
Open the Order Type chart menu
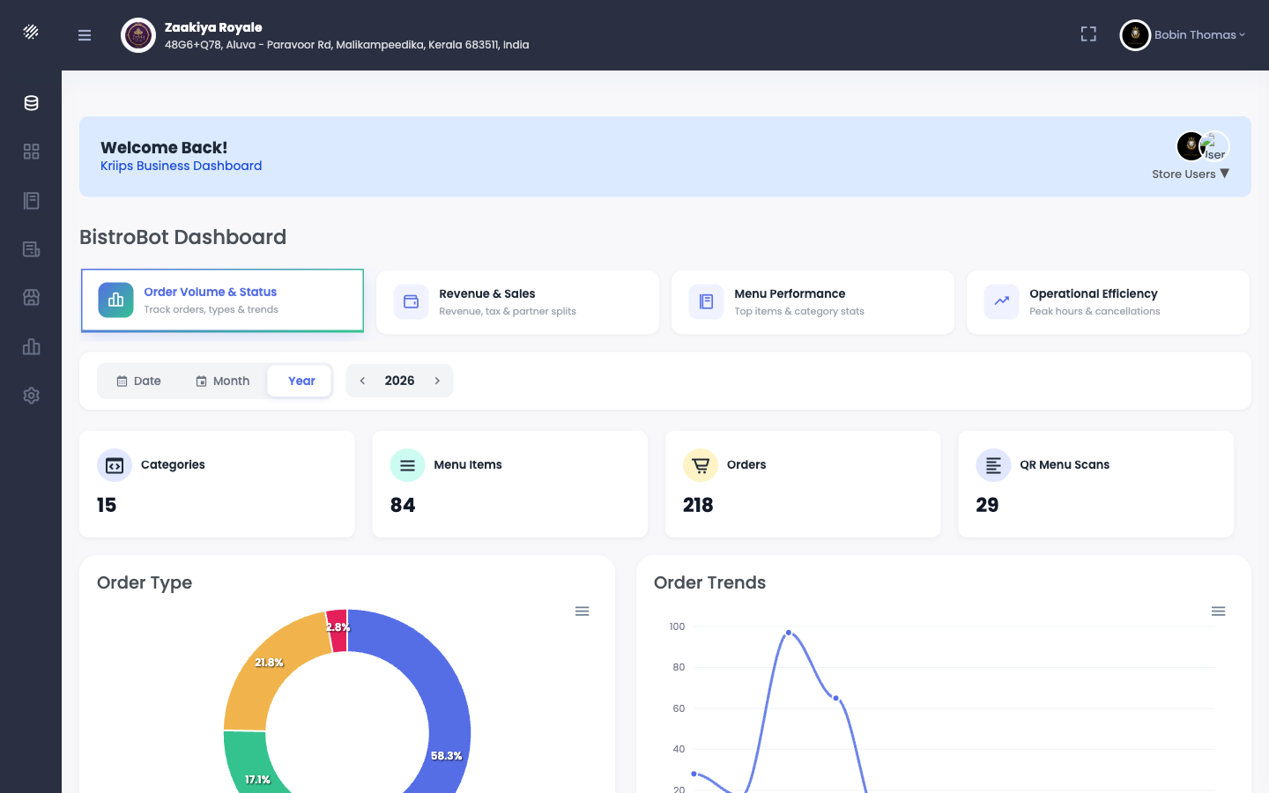tap(582, 611)
